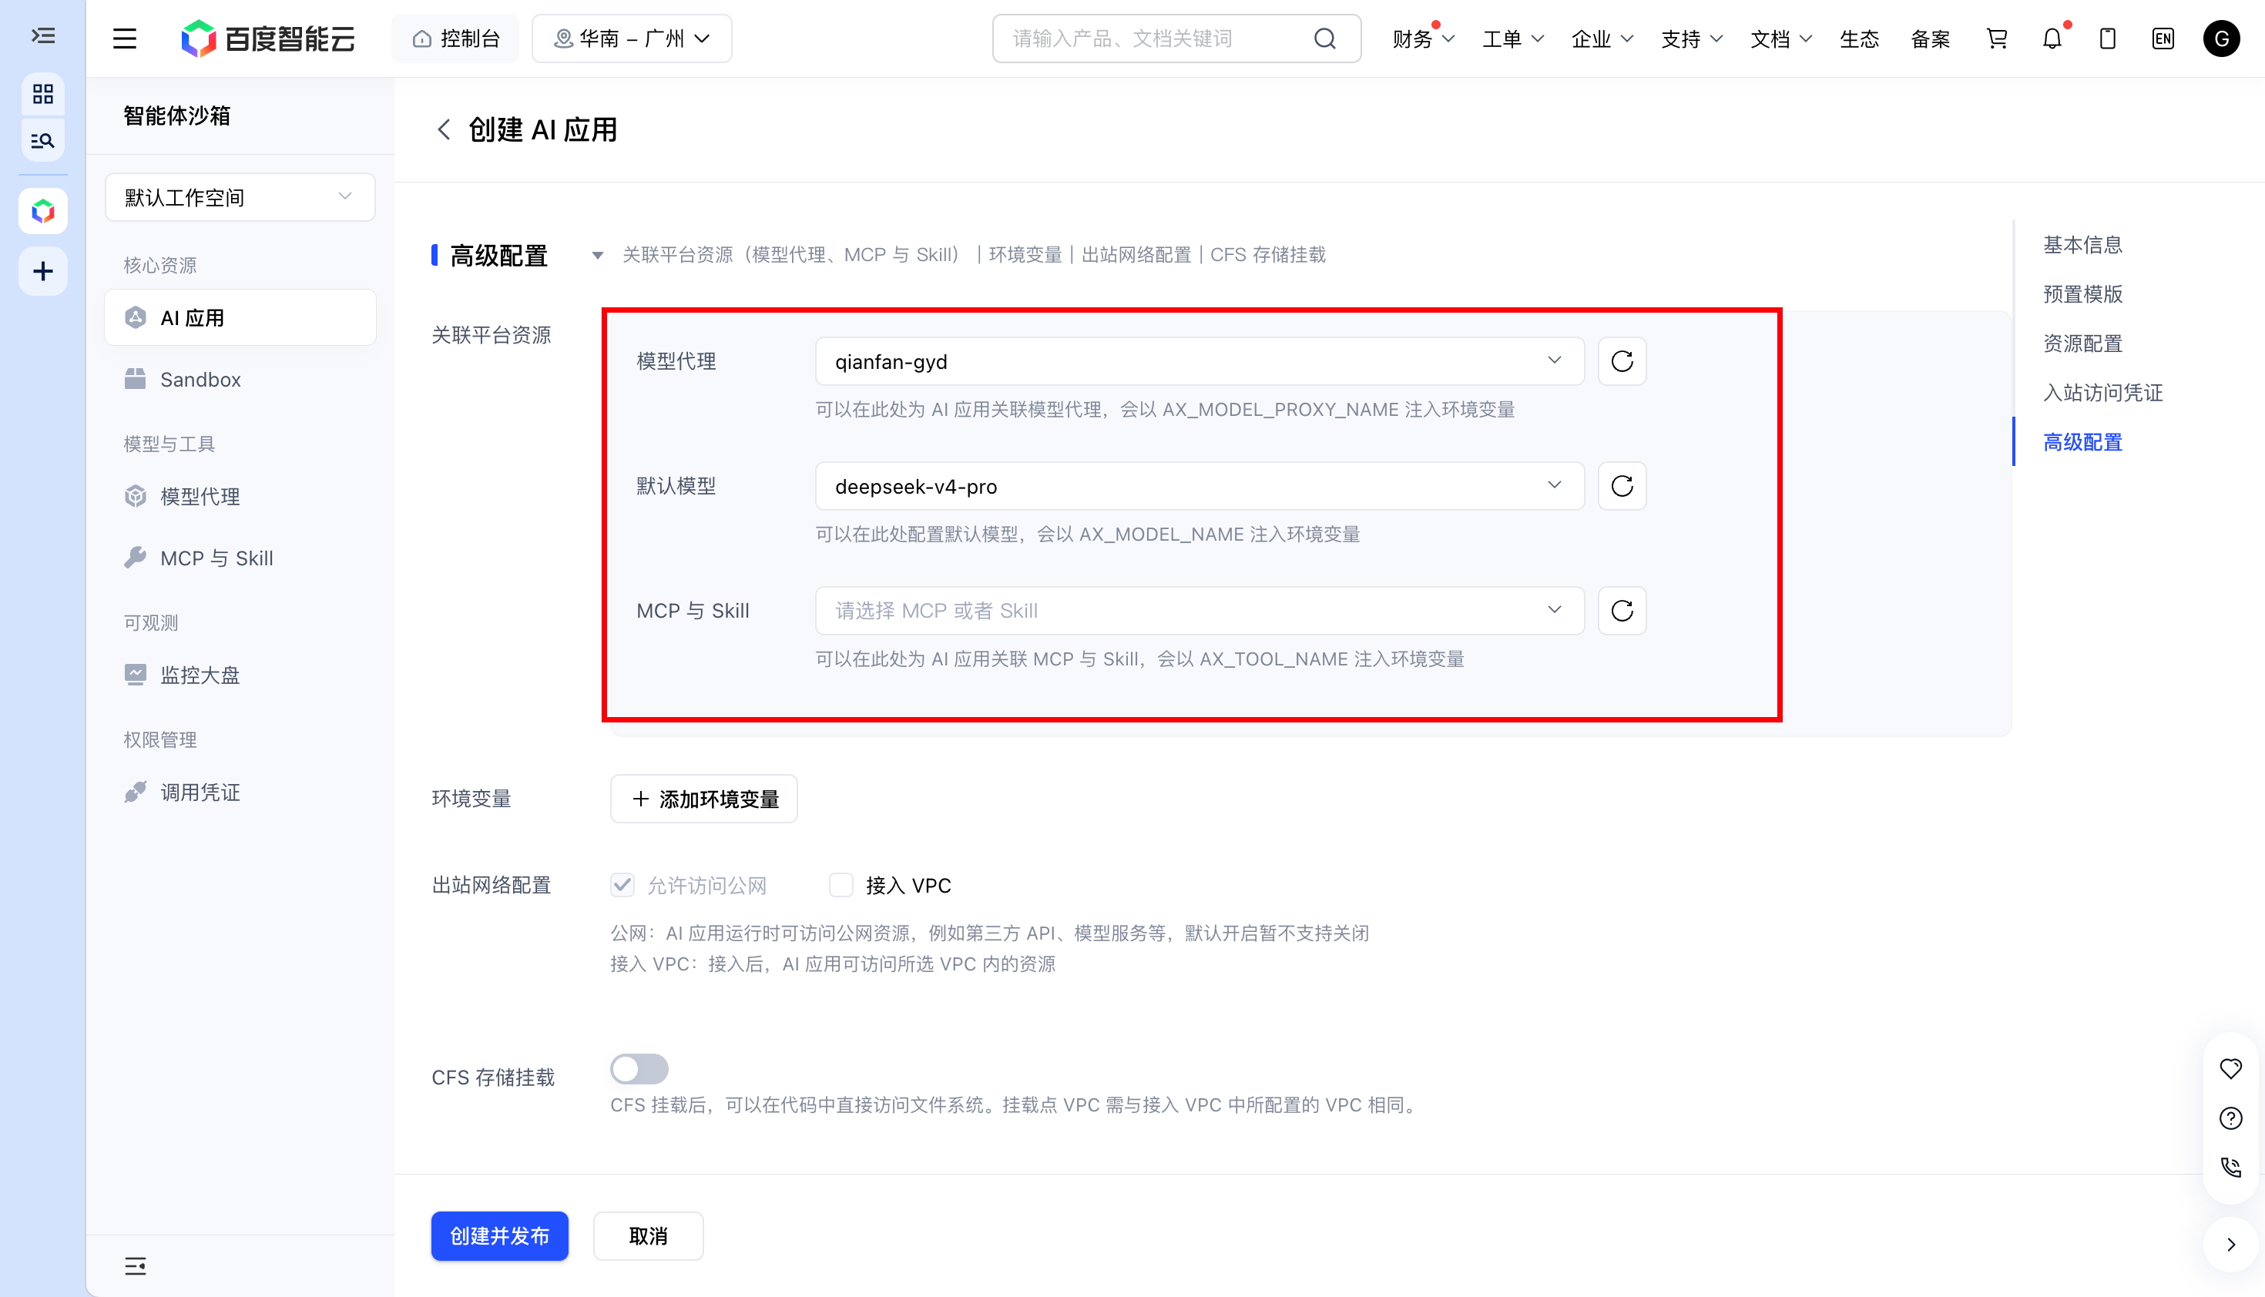The width and height of the screenshot is (2265, 1297).
Task: Toggle the 允许访问公网 checkbox
Action: tap(622, 884)
